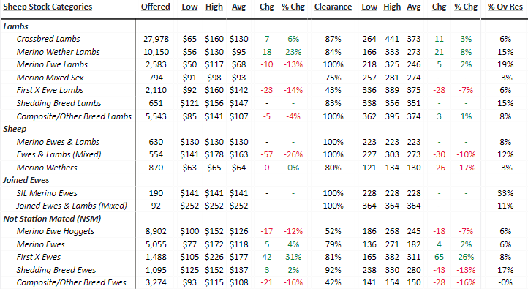Select the Joined Ewes section heading
528x289 pixels.
click(x=26, y=180)
